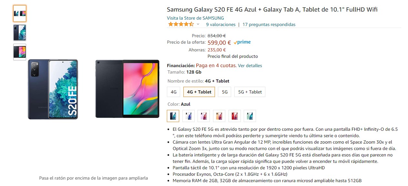Open the 9 valoraciones link
The width and height of the screenshot is (408, 186).
221,24
